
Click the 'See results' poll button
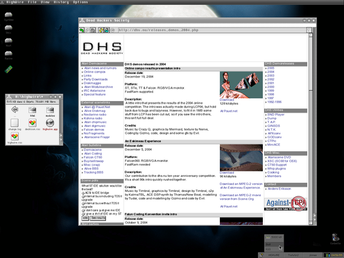[x=98, y=218]
